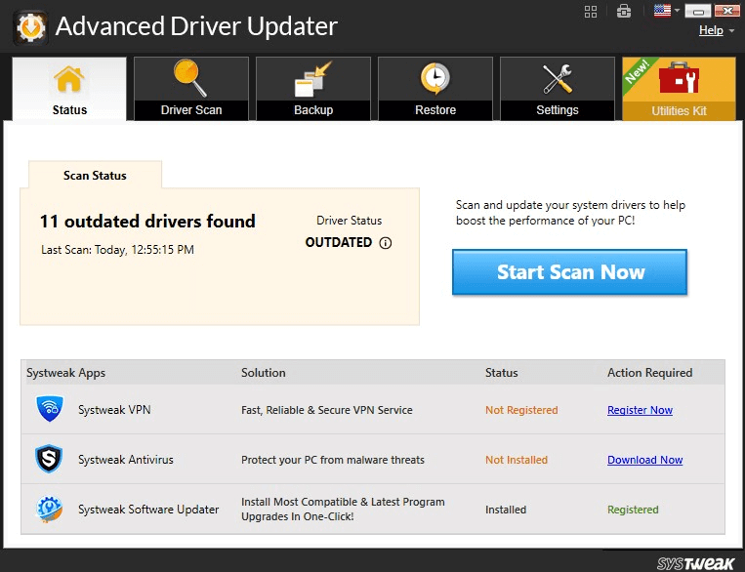Click the Advanced Driver Updater logo icon

[29, 26]
